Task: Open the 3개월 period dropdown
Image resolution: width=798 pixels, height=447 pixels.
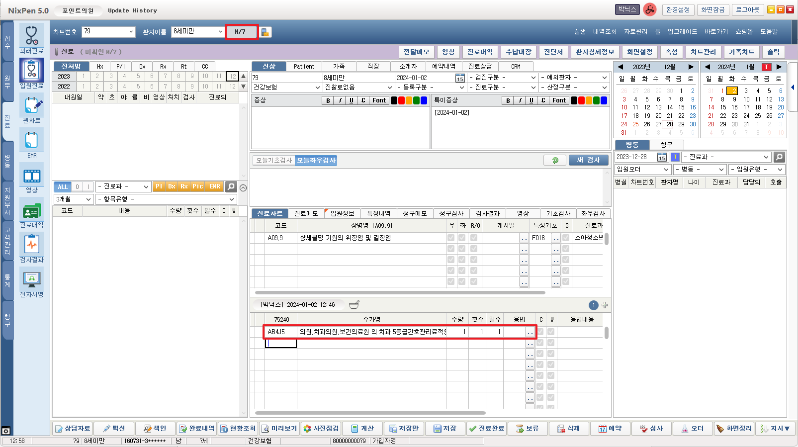Action: [89, 199]
